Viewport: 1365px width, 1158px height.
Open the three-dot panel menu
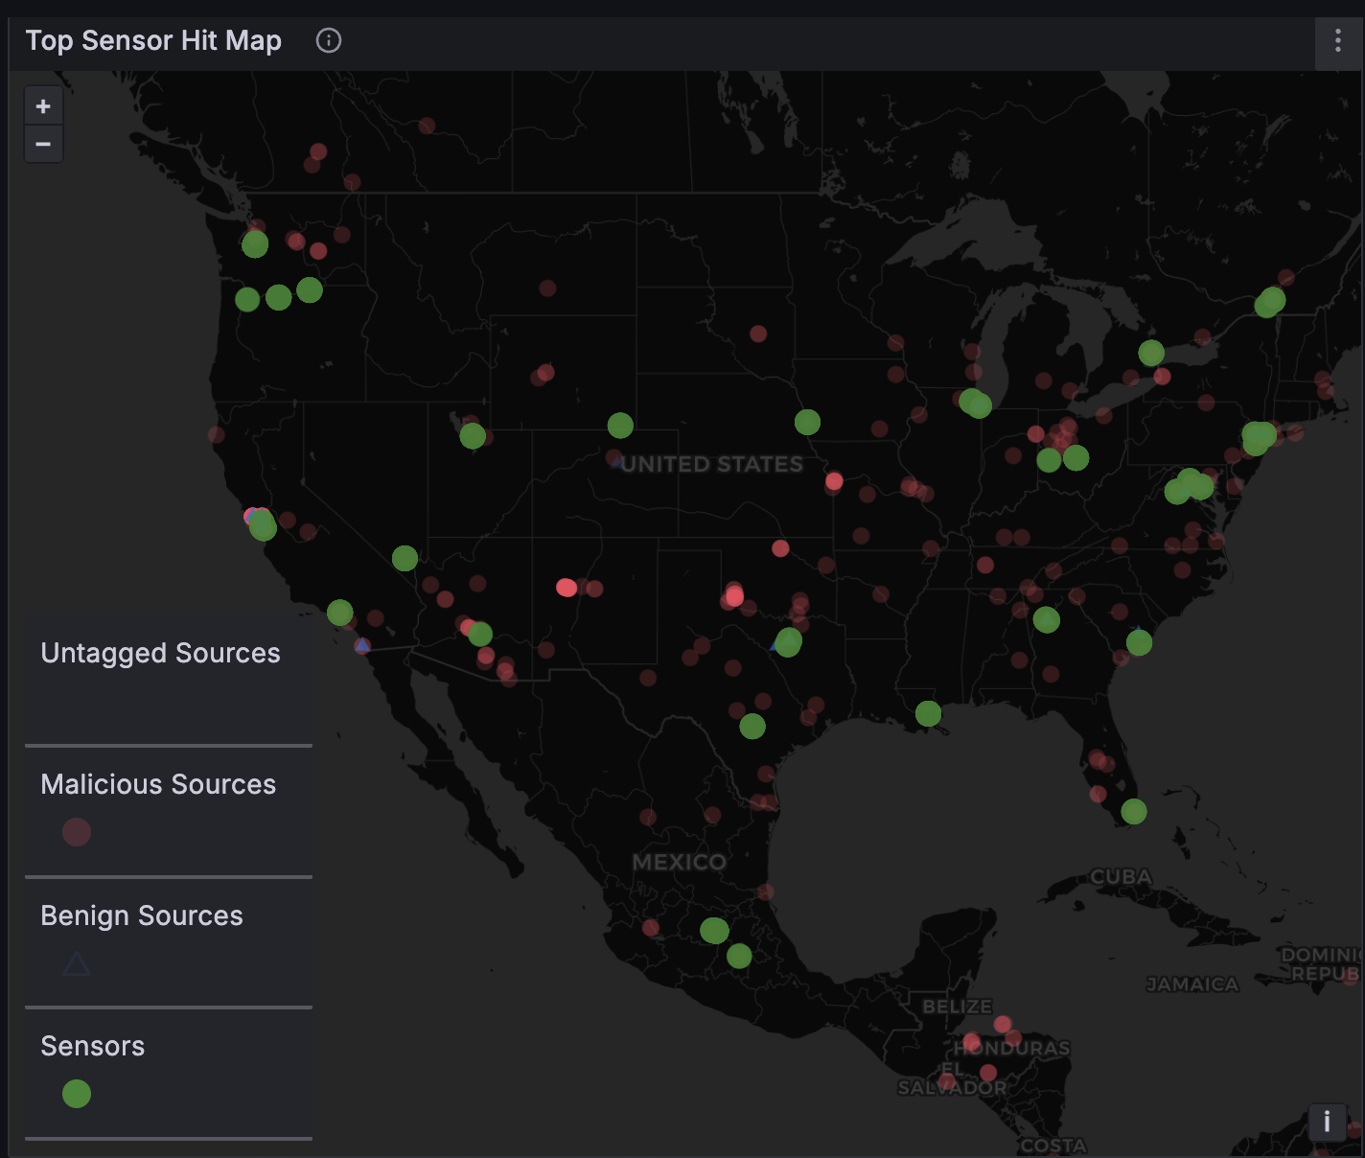(x=1338, y=40)
